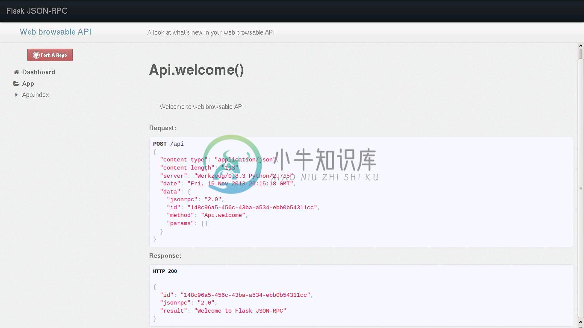584x328 pixels.
Task: Click the Flask JSON-RPC brand title
Action: click(37, 11)
